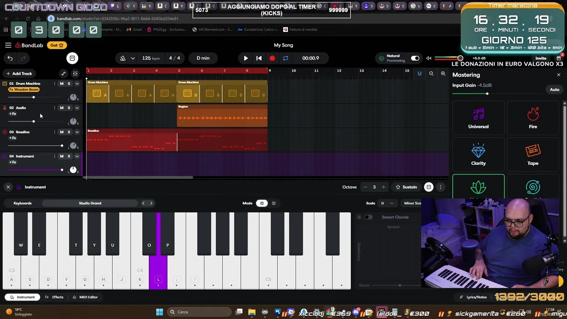Click the Add Track button
The width and height of the screenshot is (567, 319).
coord(19,74)
